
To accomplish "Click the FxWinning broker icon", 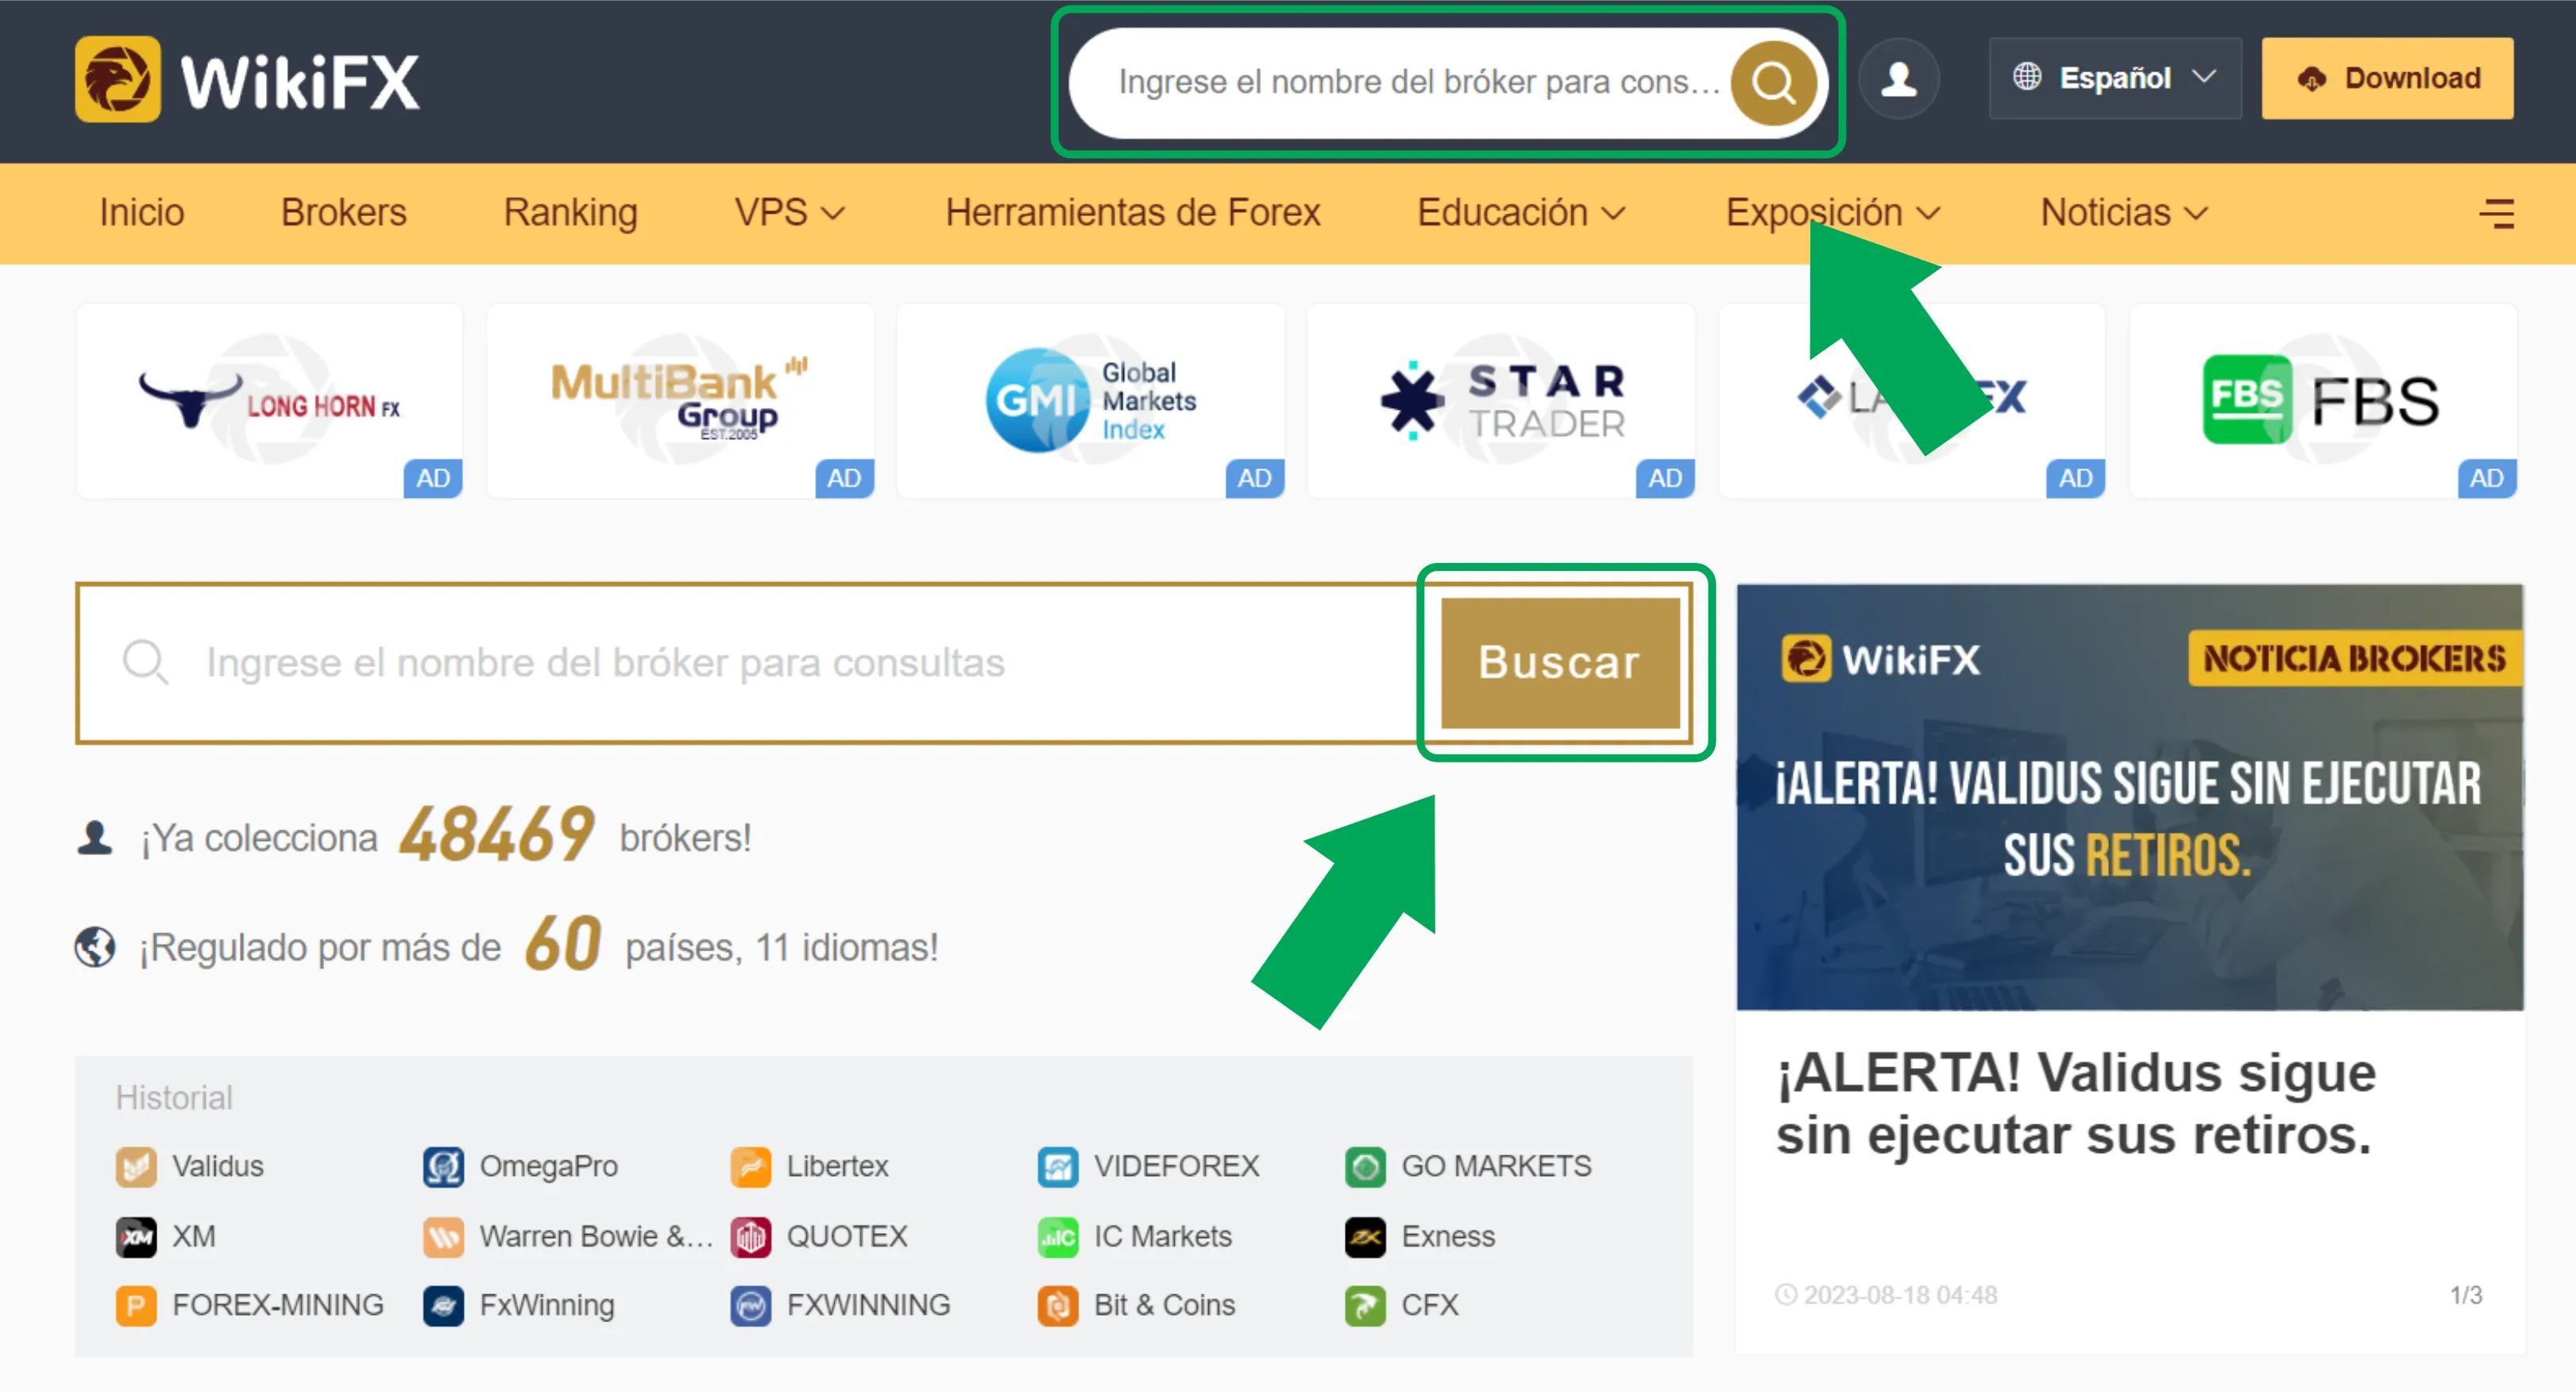I will [x=443, y=1306].
